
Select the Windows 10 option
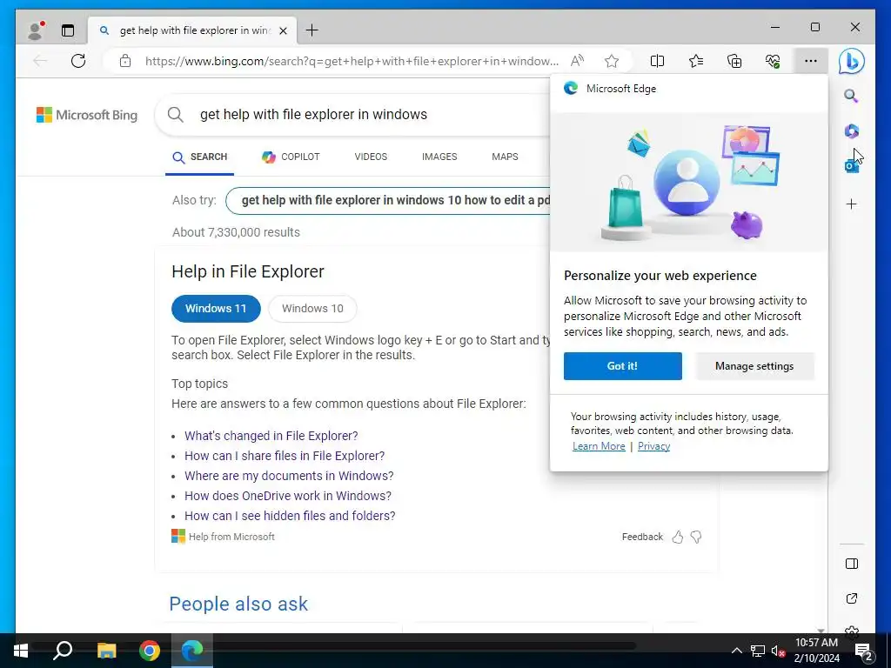pyautogui.click(x=312, y=309)
